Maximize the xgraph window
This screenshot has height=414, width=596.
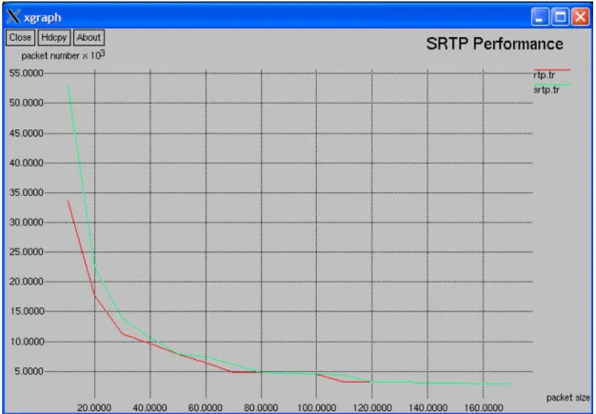click(560, 17)
